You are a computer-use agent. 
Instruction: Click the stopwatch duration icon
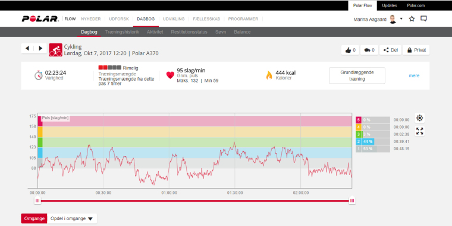[x=38, y=75]
